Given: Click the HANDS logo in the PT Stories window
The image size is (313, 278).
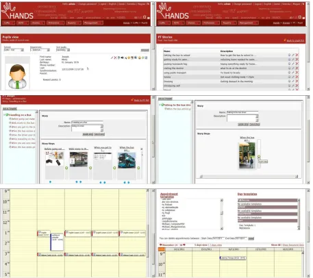Looking at the screenshot, I should [x=173, y=11].
